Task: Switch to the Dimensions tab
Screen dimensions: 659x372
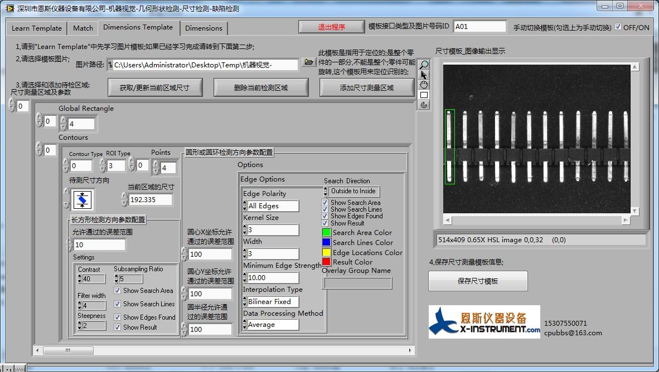Action: 204,28
